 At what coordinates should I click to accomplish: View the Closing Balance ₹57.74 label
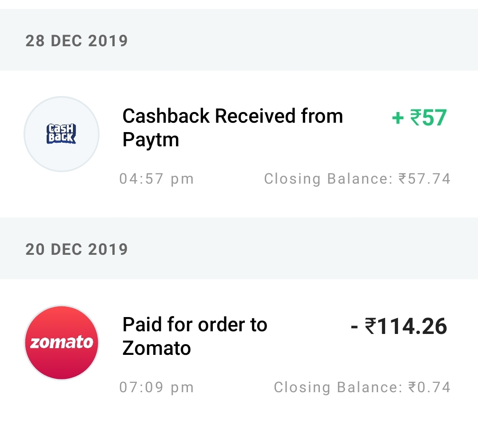[x=357, y=179]
